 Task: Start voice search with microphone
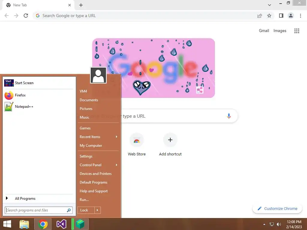pyautogui.click(x=229, y=116)
